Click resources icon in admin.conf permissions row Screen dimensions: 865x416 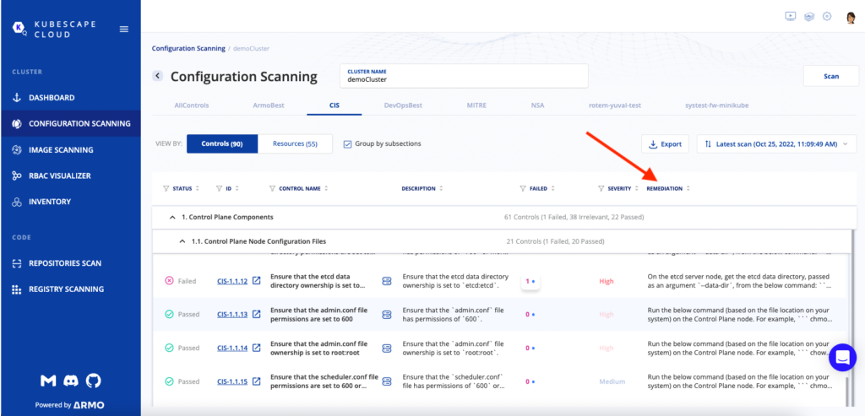[x=387, y=314]
